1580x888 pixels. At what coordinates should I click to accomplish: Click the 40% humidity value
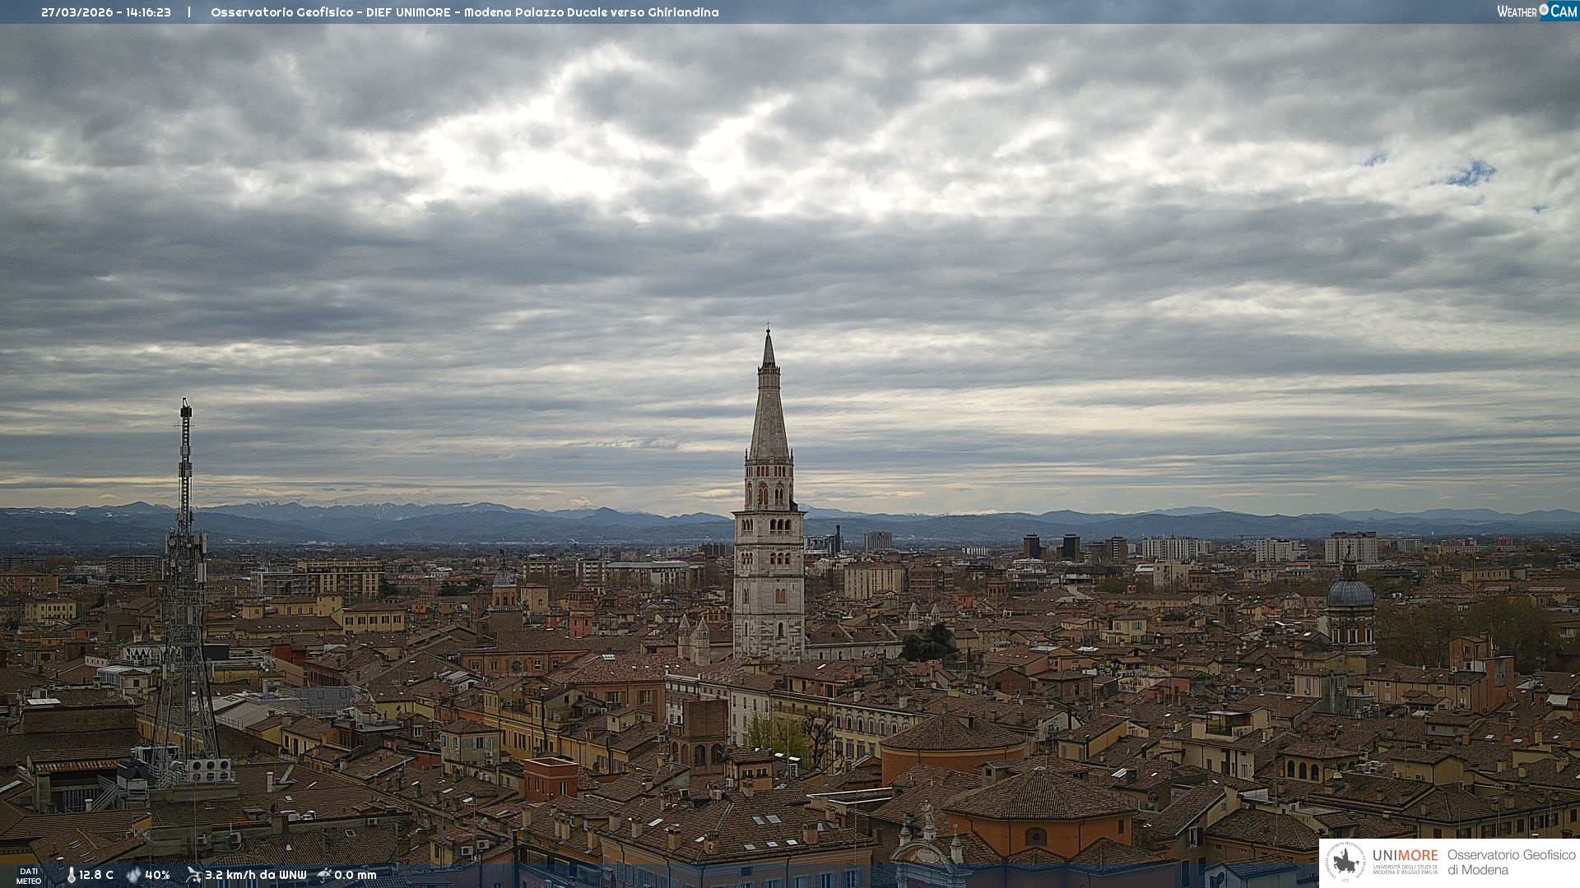click(x=157, y=875)
